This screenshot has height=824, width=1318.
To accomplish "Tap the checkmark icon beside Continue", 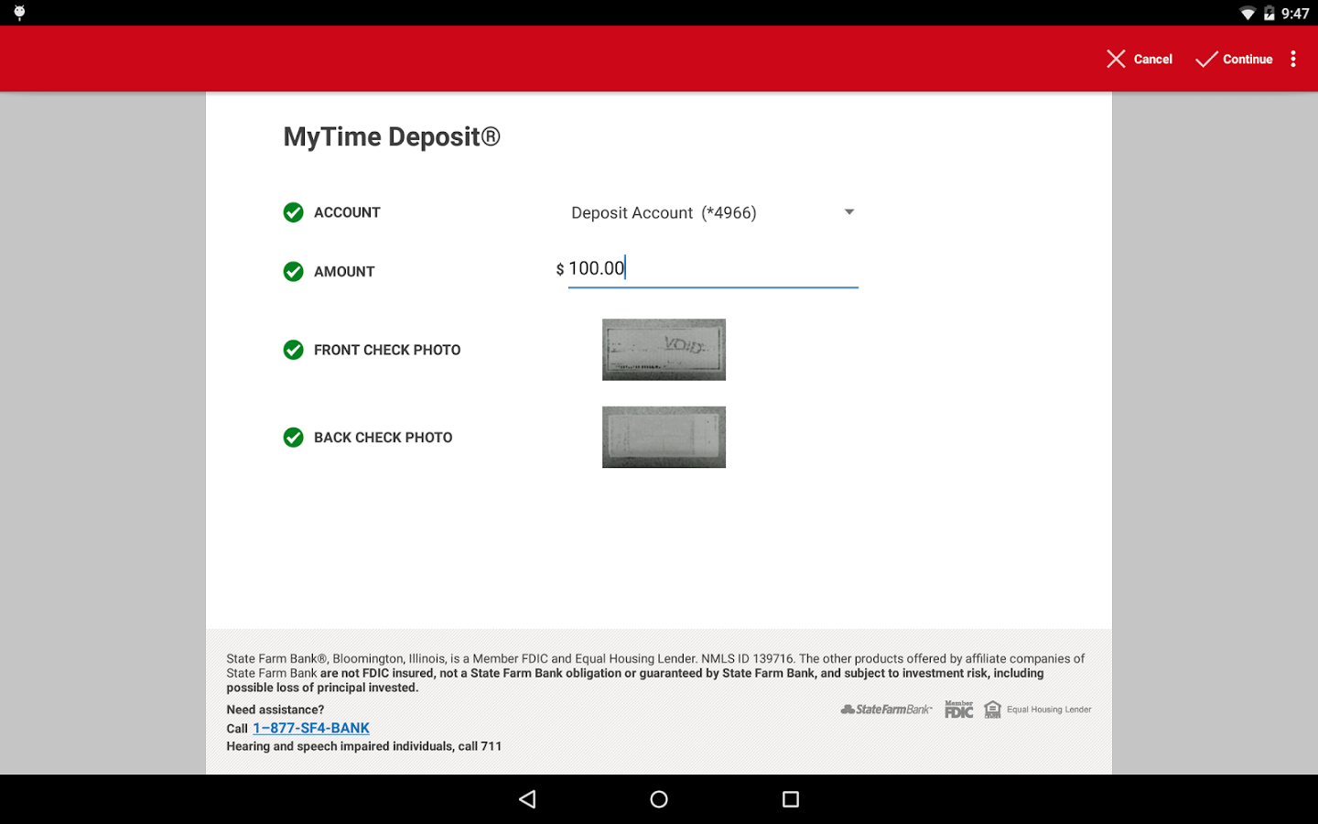I will 1205,59.
